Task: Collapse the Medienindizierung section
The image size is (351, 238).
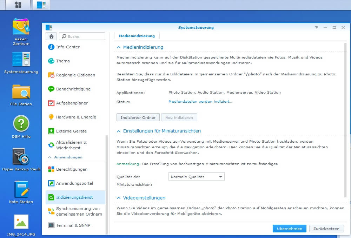Action: click(x=119, y=47)
